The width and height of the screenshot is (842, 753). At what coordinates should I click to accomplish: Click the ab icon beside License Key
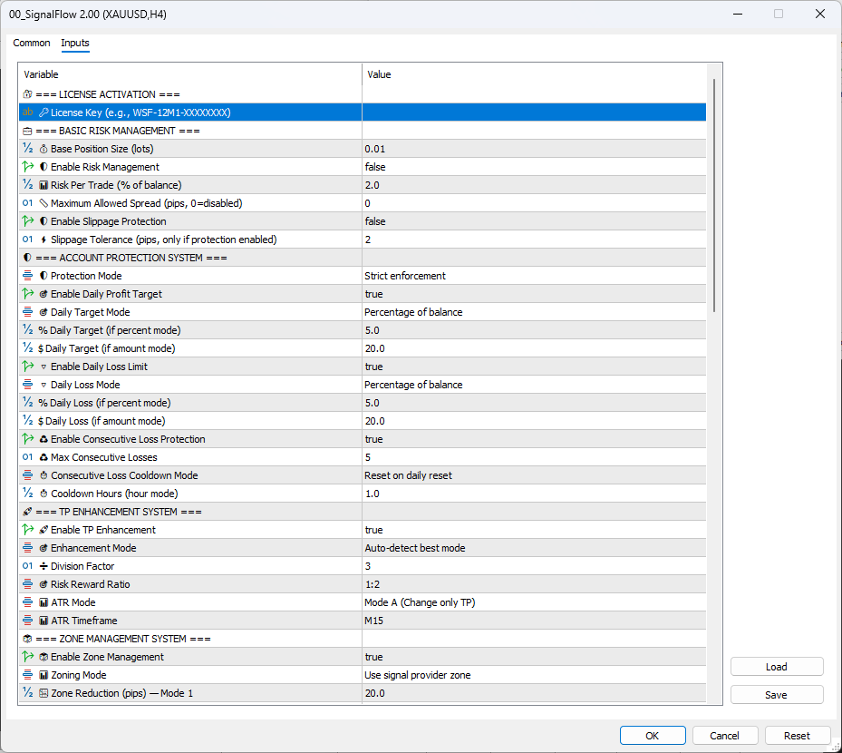tap(25, 112)
